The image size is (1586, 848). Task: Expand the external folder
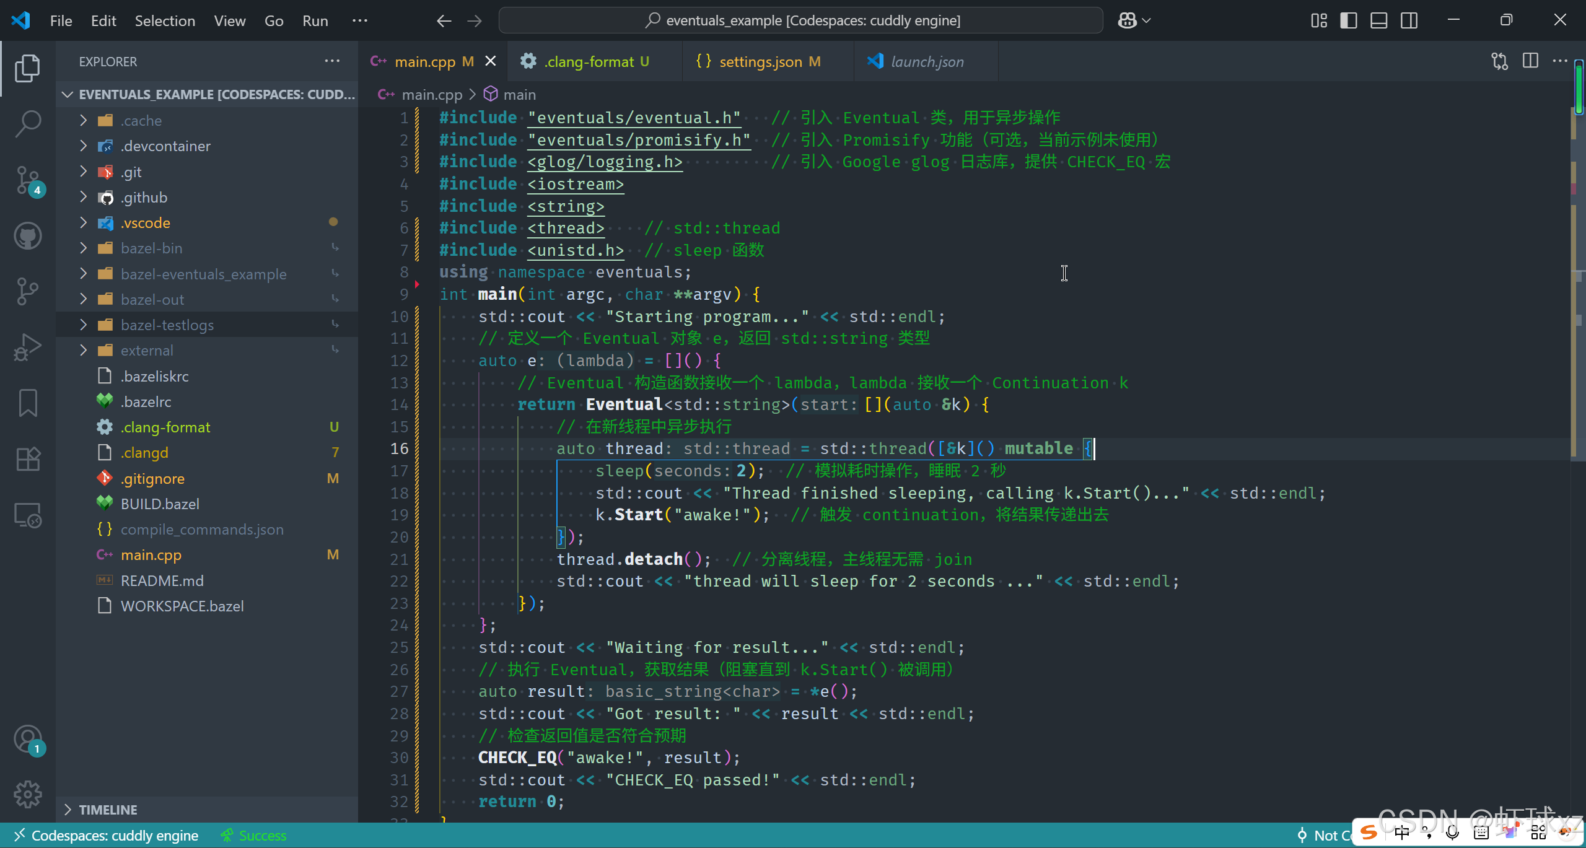208,351
